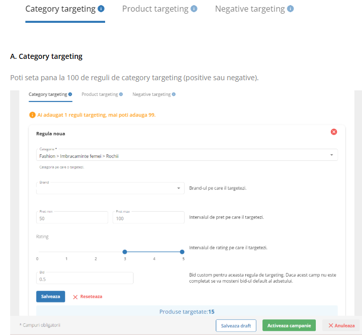The height and width of the screenshot is (335, 362).
Task: Click the orange warning icon about added rules
Action: tap(32, 115)
